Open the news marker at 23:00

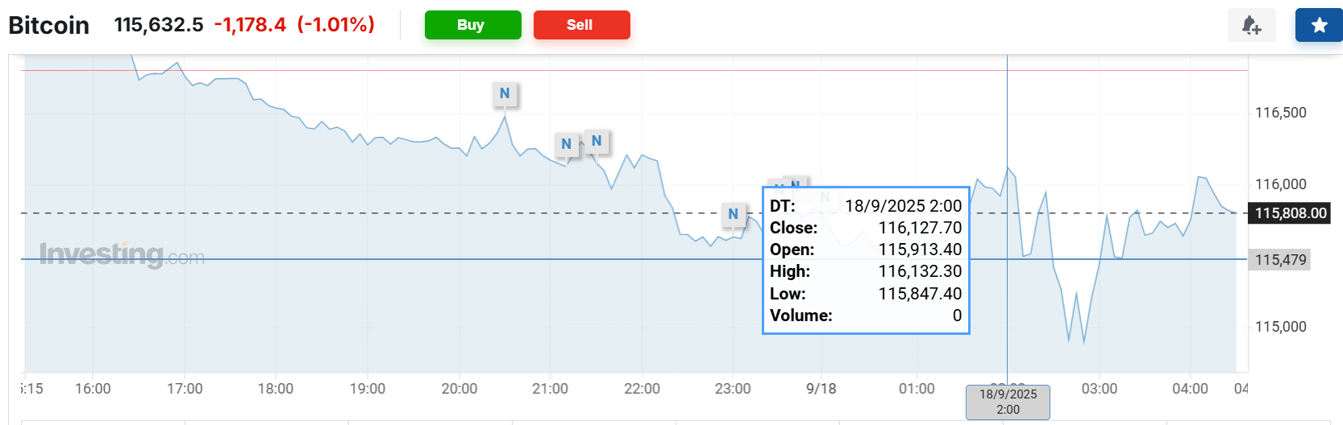point(733,214)
